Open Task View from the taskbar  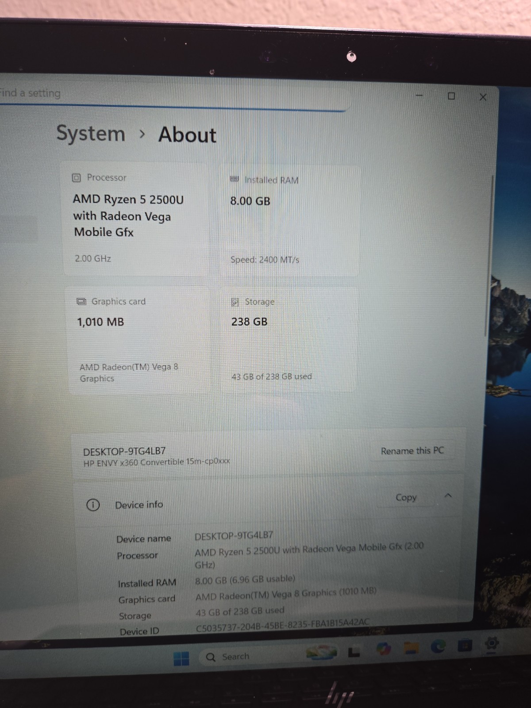(354, 653)
